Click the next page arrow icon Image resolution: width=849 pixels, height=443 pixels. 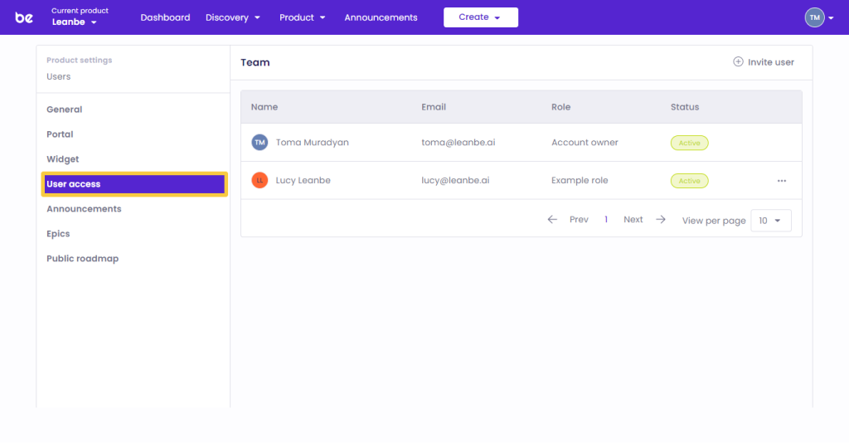[x=661, y=220]
